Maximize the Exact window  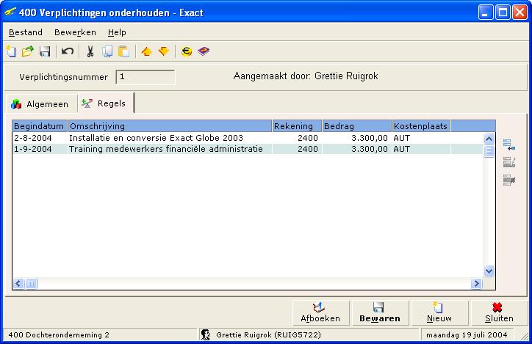point(503,12)
